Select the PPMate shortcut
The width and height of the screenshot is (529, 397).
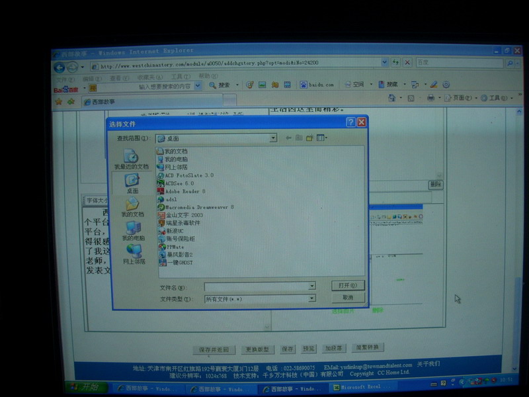(x=171, y=247)
